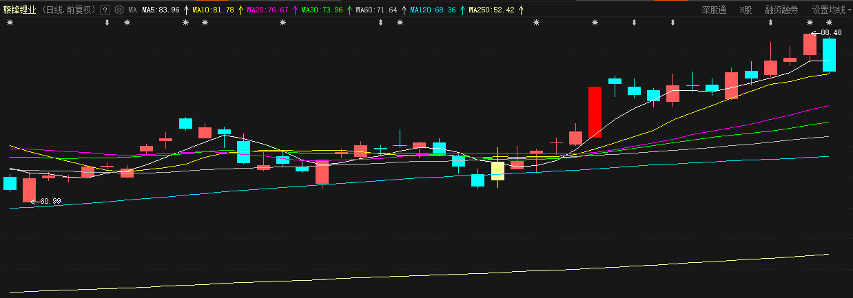Click the MA250:52.42 value

(491, 10)
